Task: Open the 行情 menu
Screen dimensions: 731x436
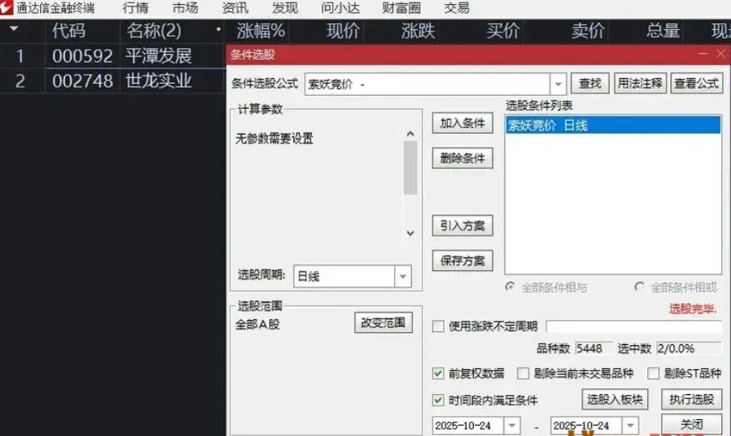Action: click(135, 8)
